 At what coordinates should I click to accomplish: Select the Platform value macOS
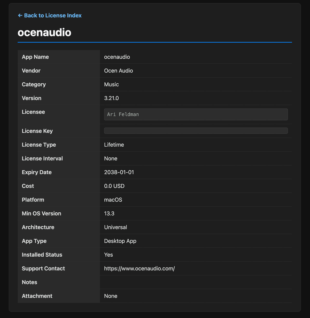[x=113, y=200]
